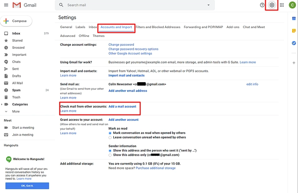
Task: Open the Google apps grid icon
Action: tap(282, 5)
